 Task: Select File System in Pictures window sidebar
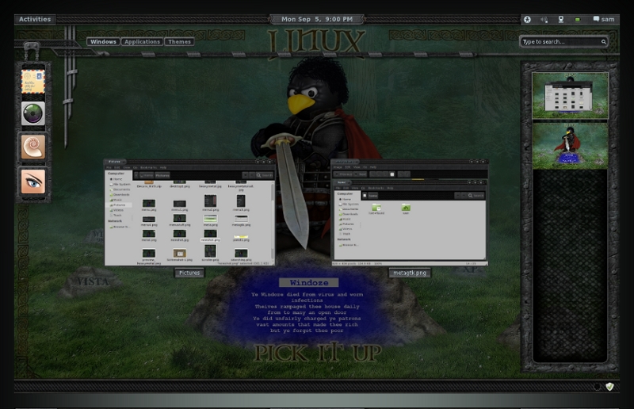click(x=120, y=185)
